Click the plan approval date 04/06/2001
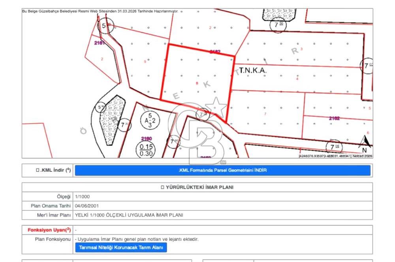Image resolution: width=395 pixels, height=262 pixels. tap(87, 206)
